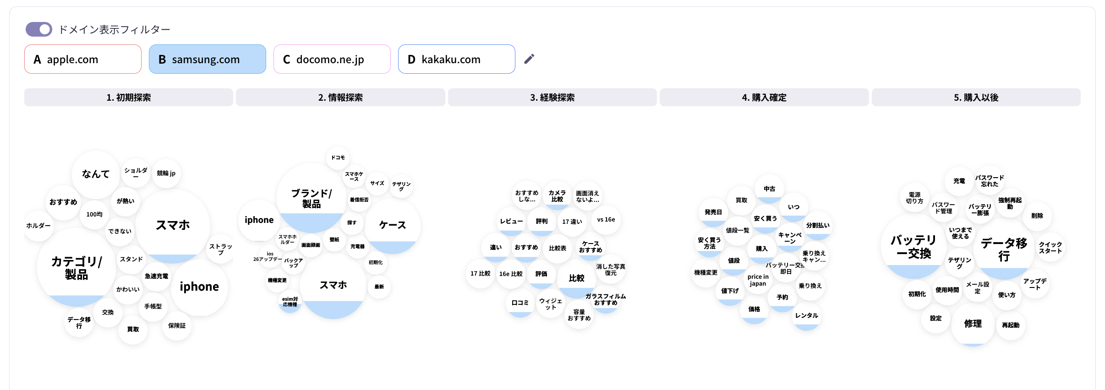Switch to 3. 経験探索 stage header
Screen dimensions: 1105x390
point(552,97)
